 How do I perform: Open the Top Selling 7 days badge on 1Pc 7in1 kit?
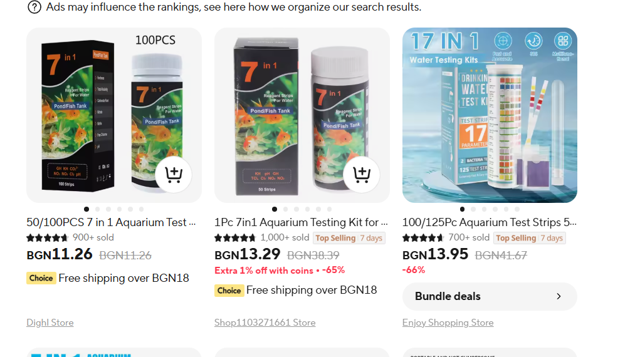point(349,238)
